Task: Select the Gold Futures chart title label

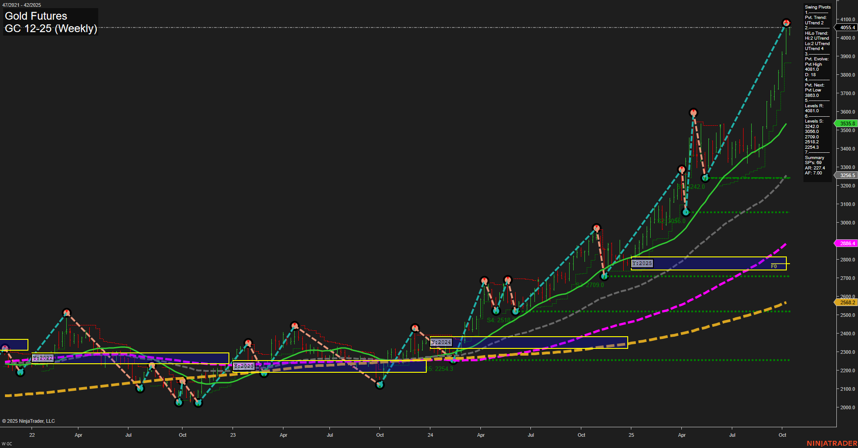Action: tap(35, 16)
